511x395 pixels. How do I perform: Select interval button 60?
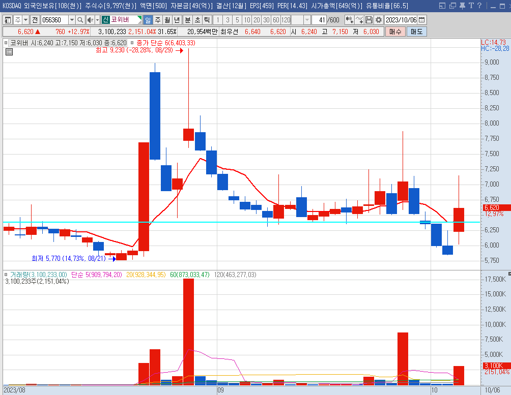pos(276,20)
